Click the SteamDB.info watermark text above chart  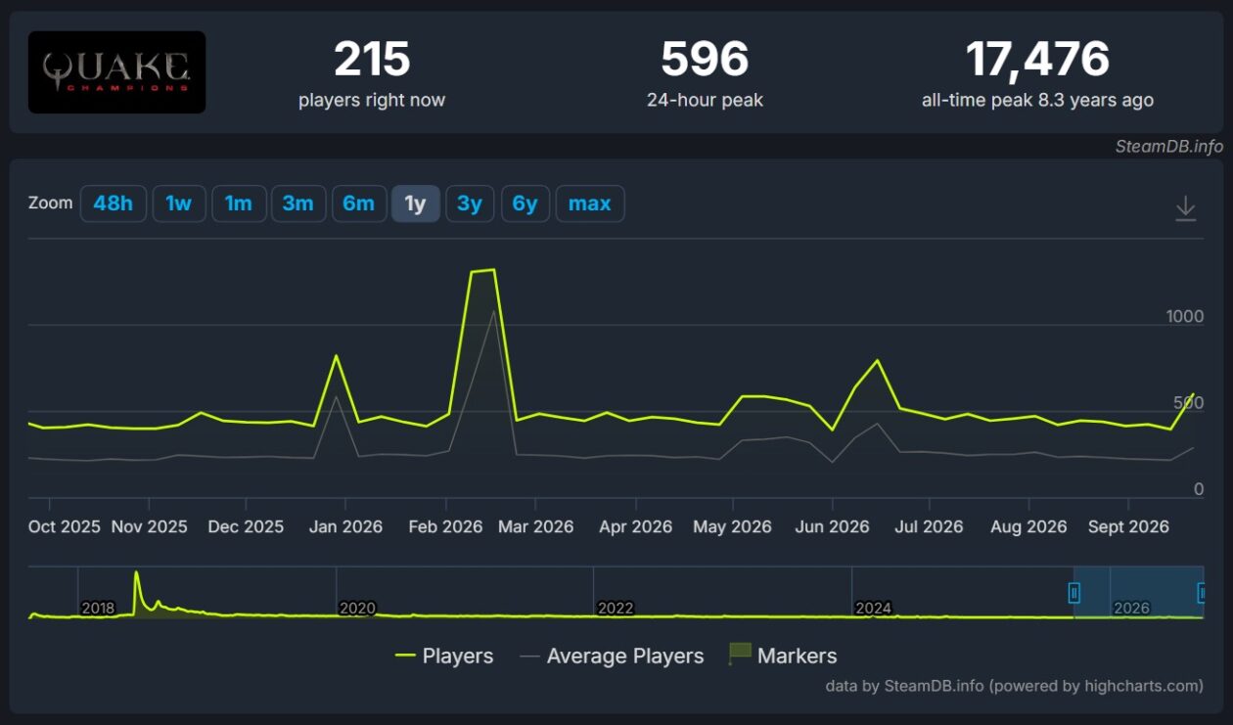[1169, 146]
